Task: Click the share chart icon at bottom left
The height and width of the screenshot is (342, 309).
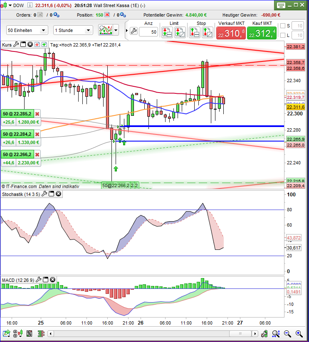Action: point(6,334)
